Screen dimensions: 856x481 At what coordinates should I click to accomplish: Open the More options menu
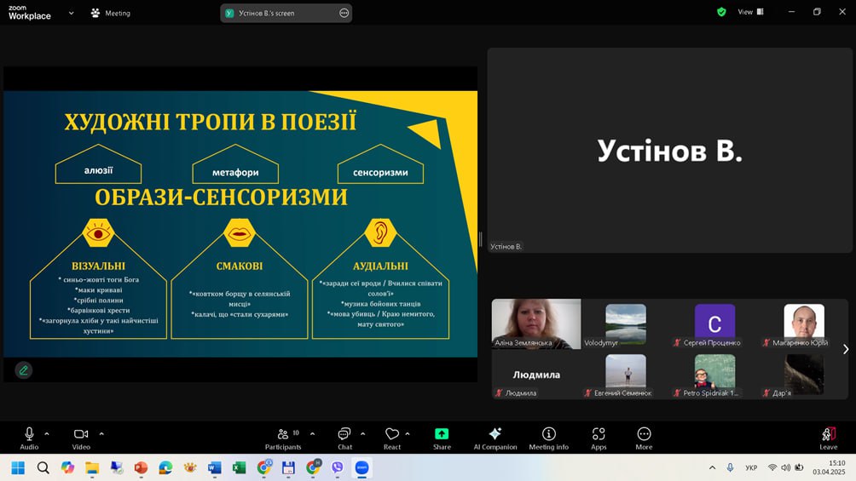point(644,434)
